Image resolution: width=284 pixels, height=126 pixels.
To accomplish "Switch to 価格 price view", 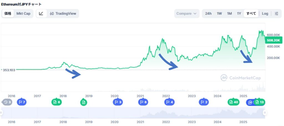I will pyautogui.click(x=8, y=14).
